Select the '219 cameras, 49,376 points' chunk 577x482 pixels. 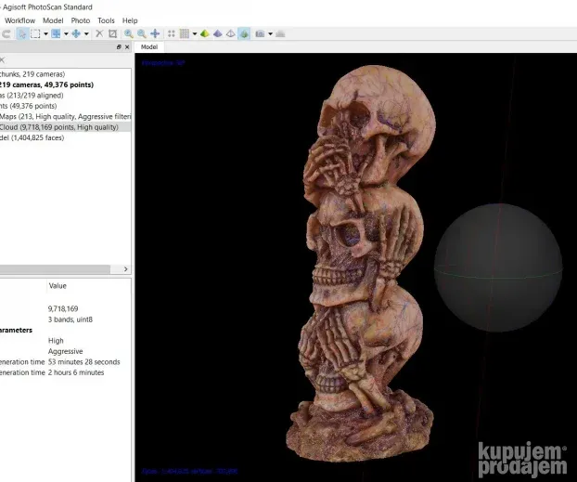46,85
